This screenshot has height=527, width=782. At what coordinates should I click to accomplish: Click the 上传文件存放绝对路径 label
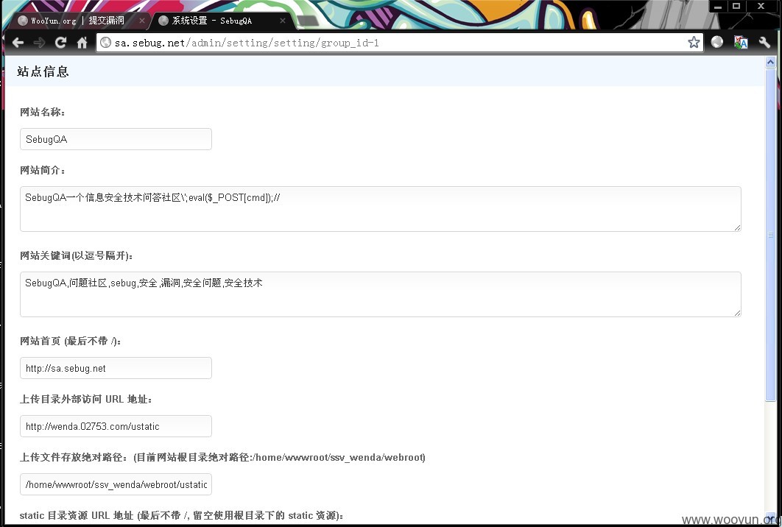[x=222, y=458]
